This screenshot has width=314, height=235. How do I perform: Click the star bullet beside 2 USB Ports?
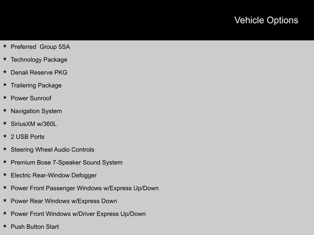pyautogui.click(x=5, y=137)
